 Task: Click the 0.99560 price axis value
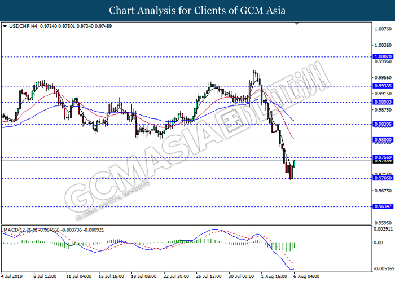coord(383,78)
